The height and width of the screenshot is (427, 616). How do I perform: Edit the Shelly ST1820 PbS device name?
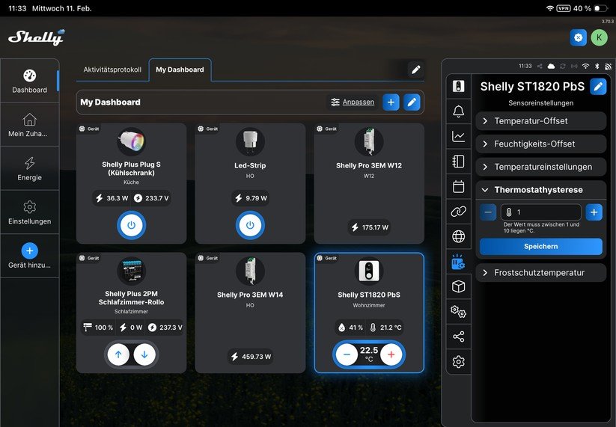[597, 87]
